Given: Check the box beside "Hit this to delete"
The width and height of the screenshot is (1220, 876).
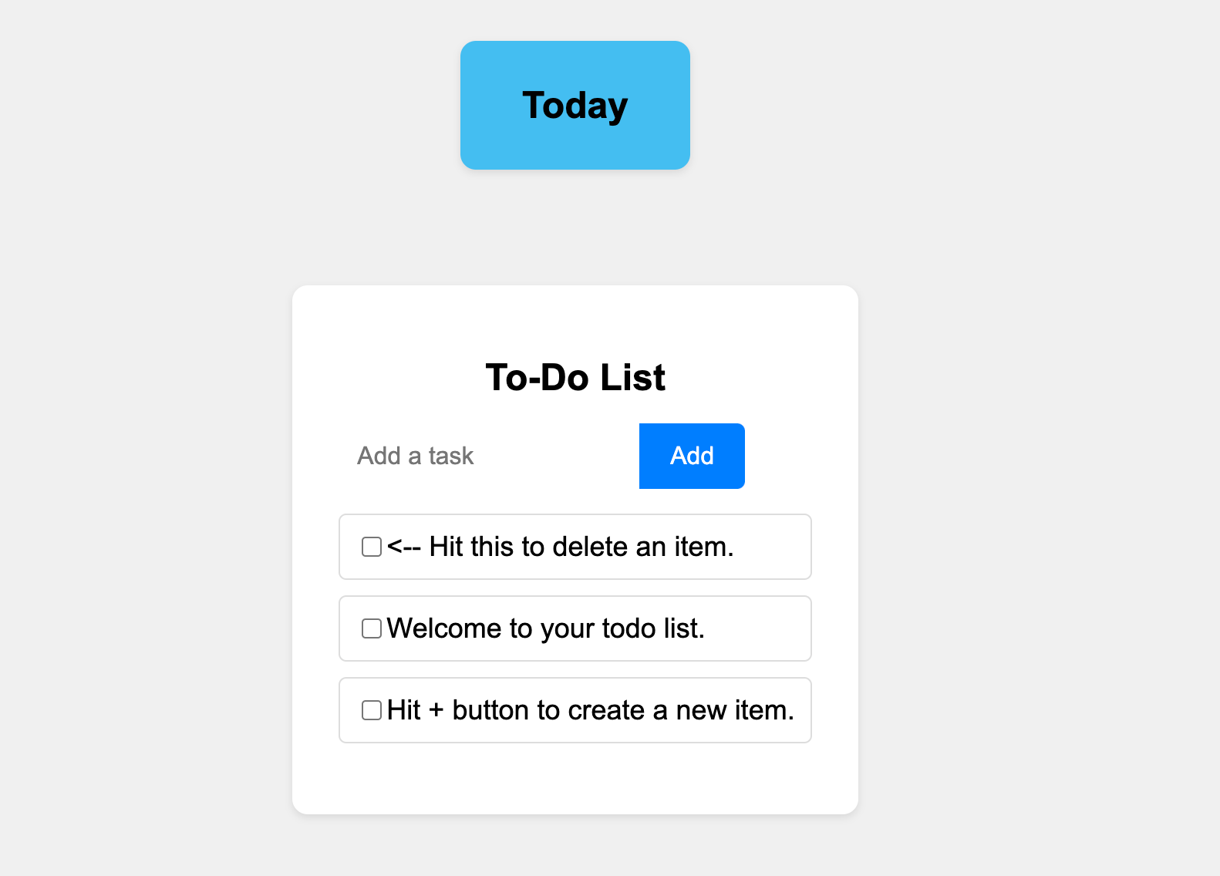Looking at the screenshot, I should pos(372,547).
